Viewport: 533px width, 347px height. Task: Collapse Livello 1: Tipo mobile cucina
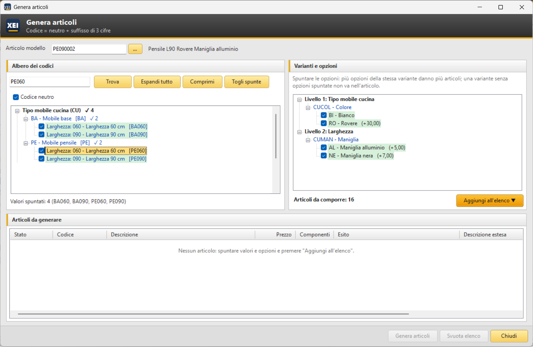(299, 99)
